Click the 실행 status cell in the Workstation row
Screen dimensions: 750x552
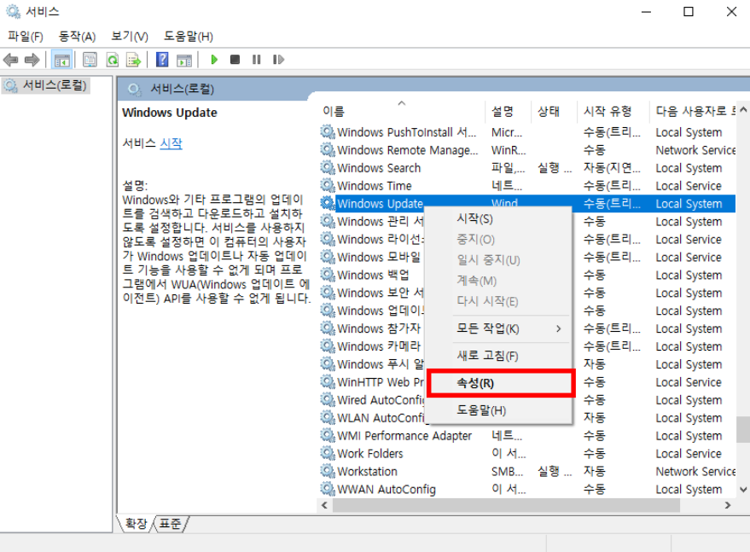tap(555, 471)
